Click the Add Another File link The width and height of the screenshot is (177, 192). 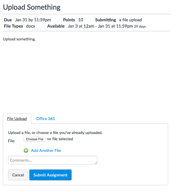tap(46, 150)
